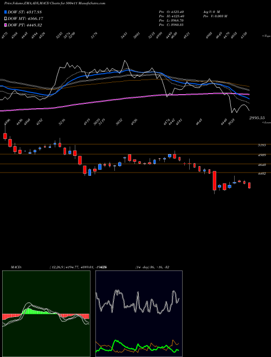Click the thick green line in ADX panel
This screenshot has height=357, width=271.
tap(137, 347)
